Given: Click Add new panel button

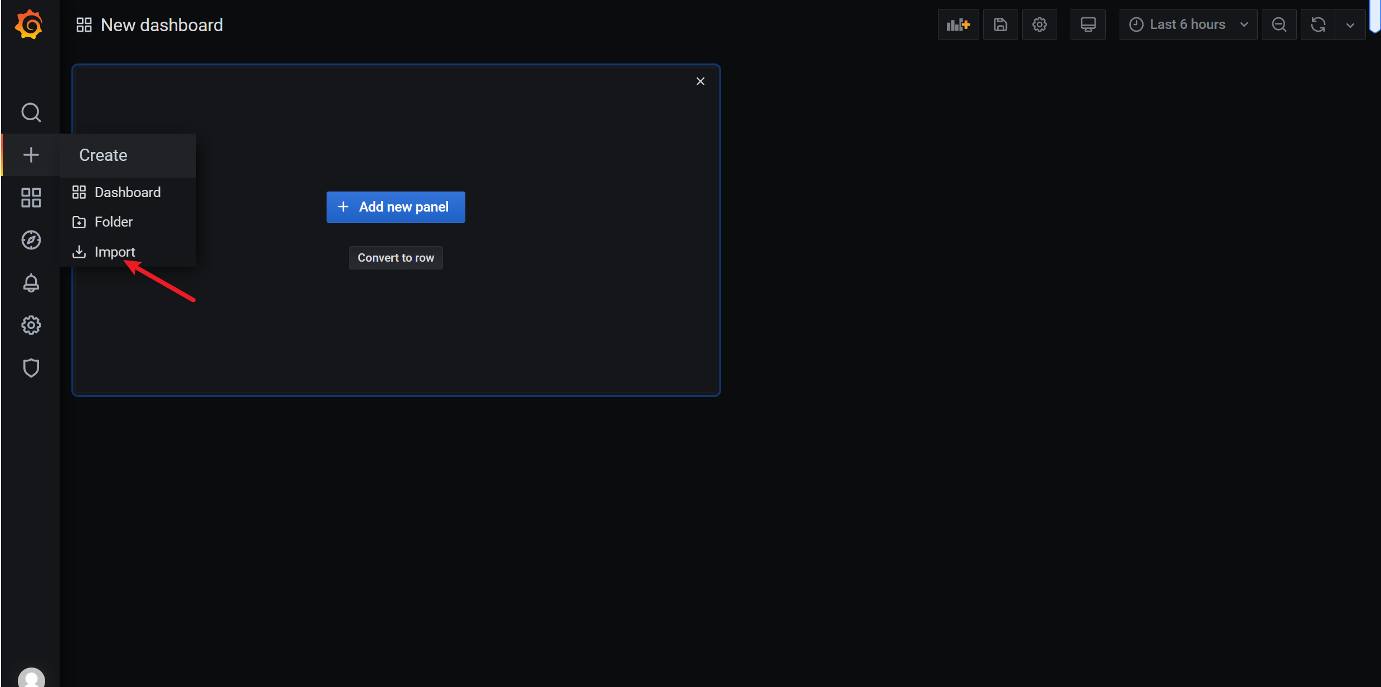Looking at the screenshot, I should point(396,207).
